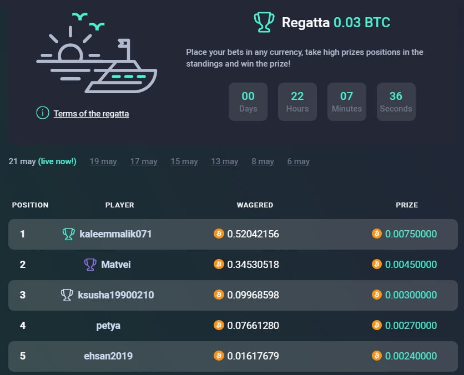Click wagered amount 0.34530518

coord(253,265)
